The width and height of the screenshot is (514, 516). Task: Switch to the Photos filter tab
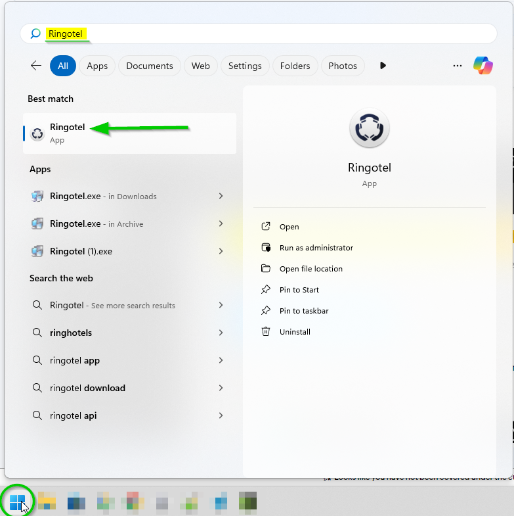coord(343,66)
